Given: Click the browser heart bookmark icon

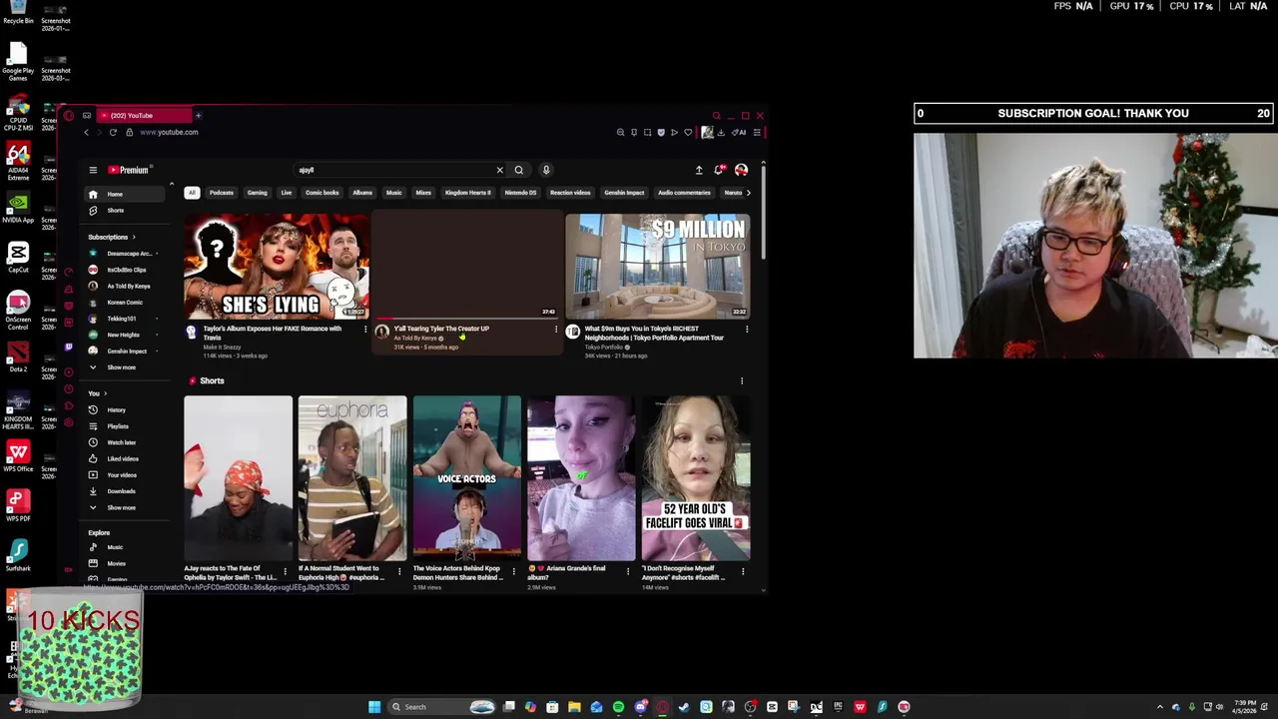Looking at the screenshot, I should coord(688,132).
